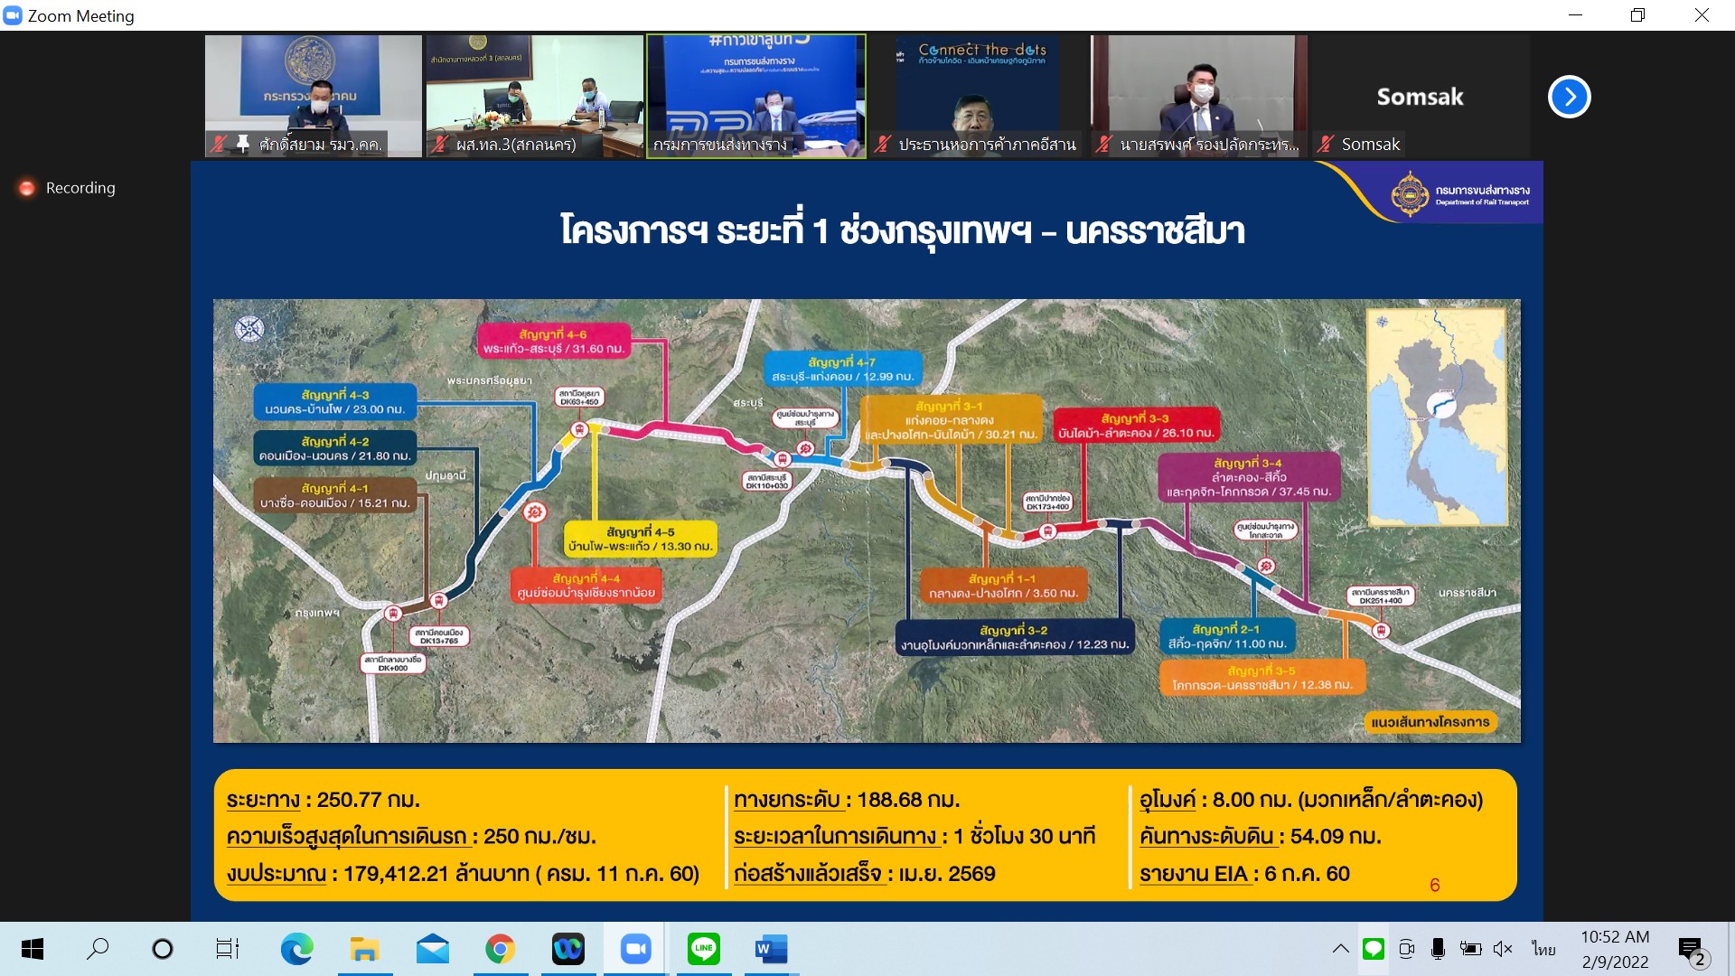Click the Webex icon in the taskbar
Image resolution: width=1735 pixels, height=976 pixels.
568,949
